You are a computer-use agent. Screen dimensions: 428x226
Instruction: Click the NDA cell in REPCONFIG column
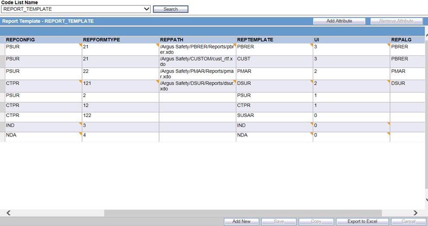43,137
